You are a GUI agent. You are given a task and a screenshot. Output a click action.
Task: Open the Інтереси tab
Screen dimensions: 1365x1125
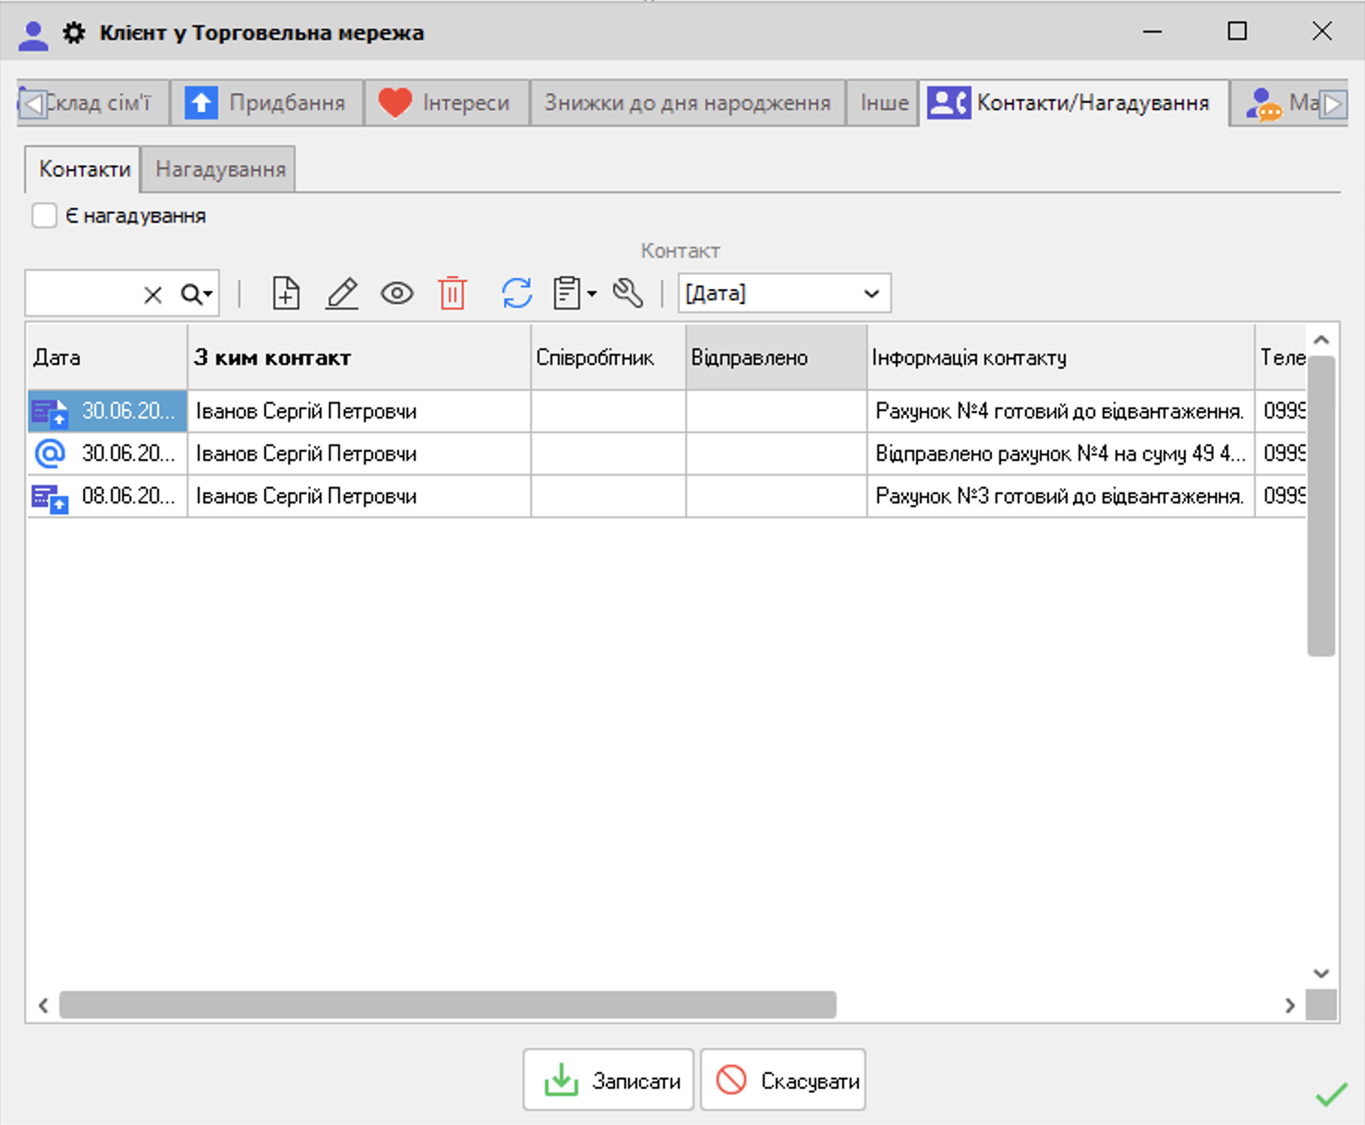(x=447, y=103)
